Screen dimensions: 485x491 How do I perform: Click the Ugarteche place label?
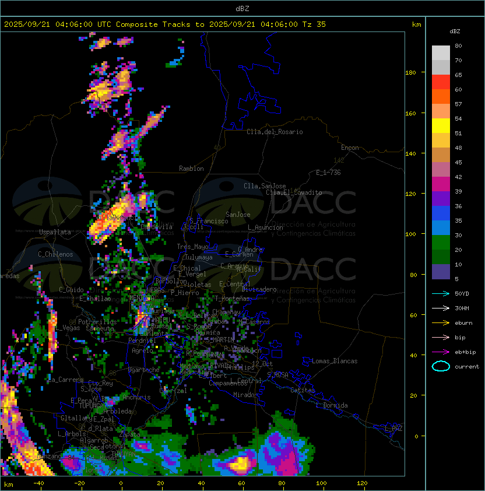click(x=144, y=370)
